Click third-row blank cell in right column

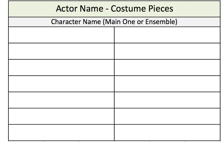pos(167,67)
